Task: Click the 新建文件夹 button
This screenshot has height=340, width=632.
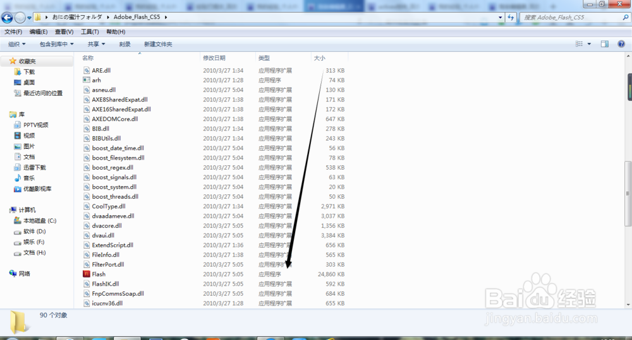Action: tap(158, 44)
